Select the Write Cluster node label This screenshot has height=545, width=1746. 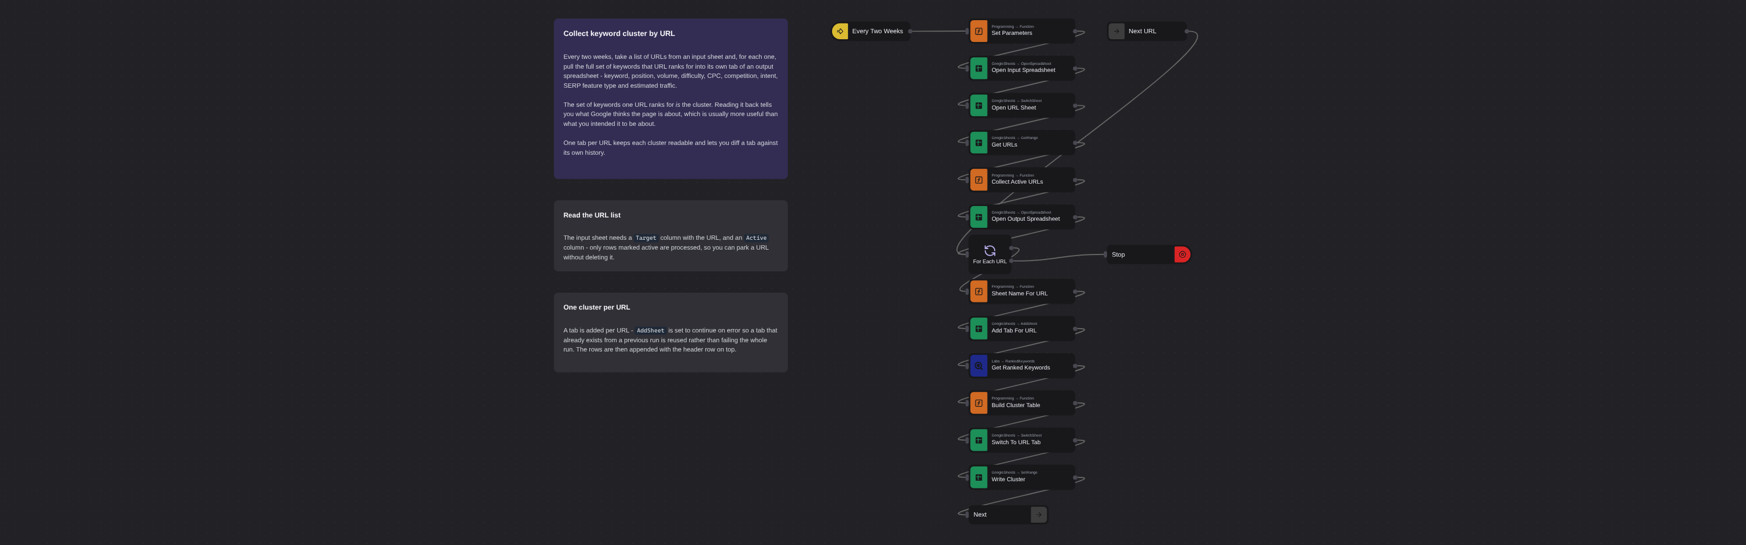(x=1008, y=480)
